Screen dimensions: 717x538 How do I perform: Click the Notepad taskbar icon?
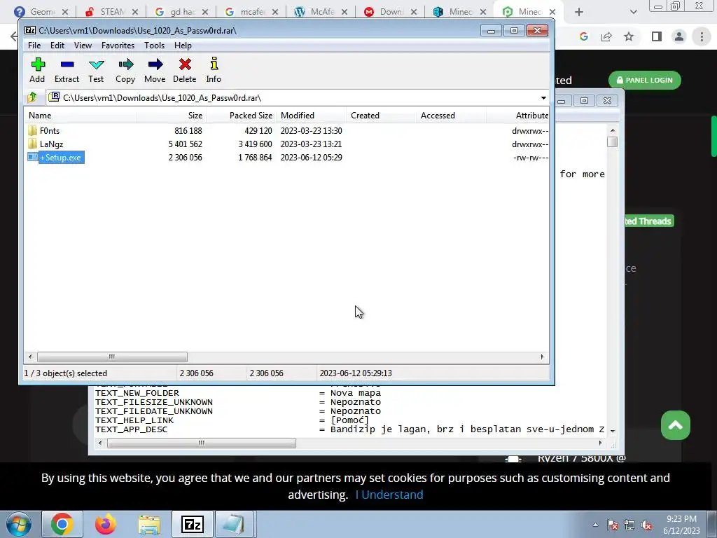(234, 524)
